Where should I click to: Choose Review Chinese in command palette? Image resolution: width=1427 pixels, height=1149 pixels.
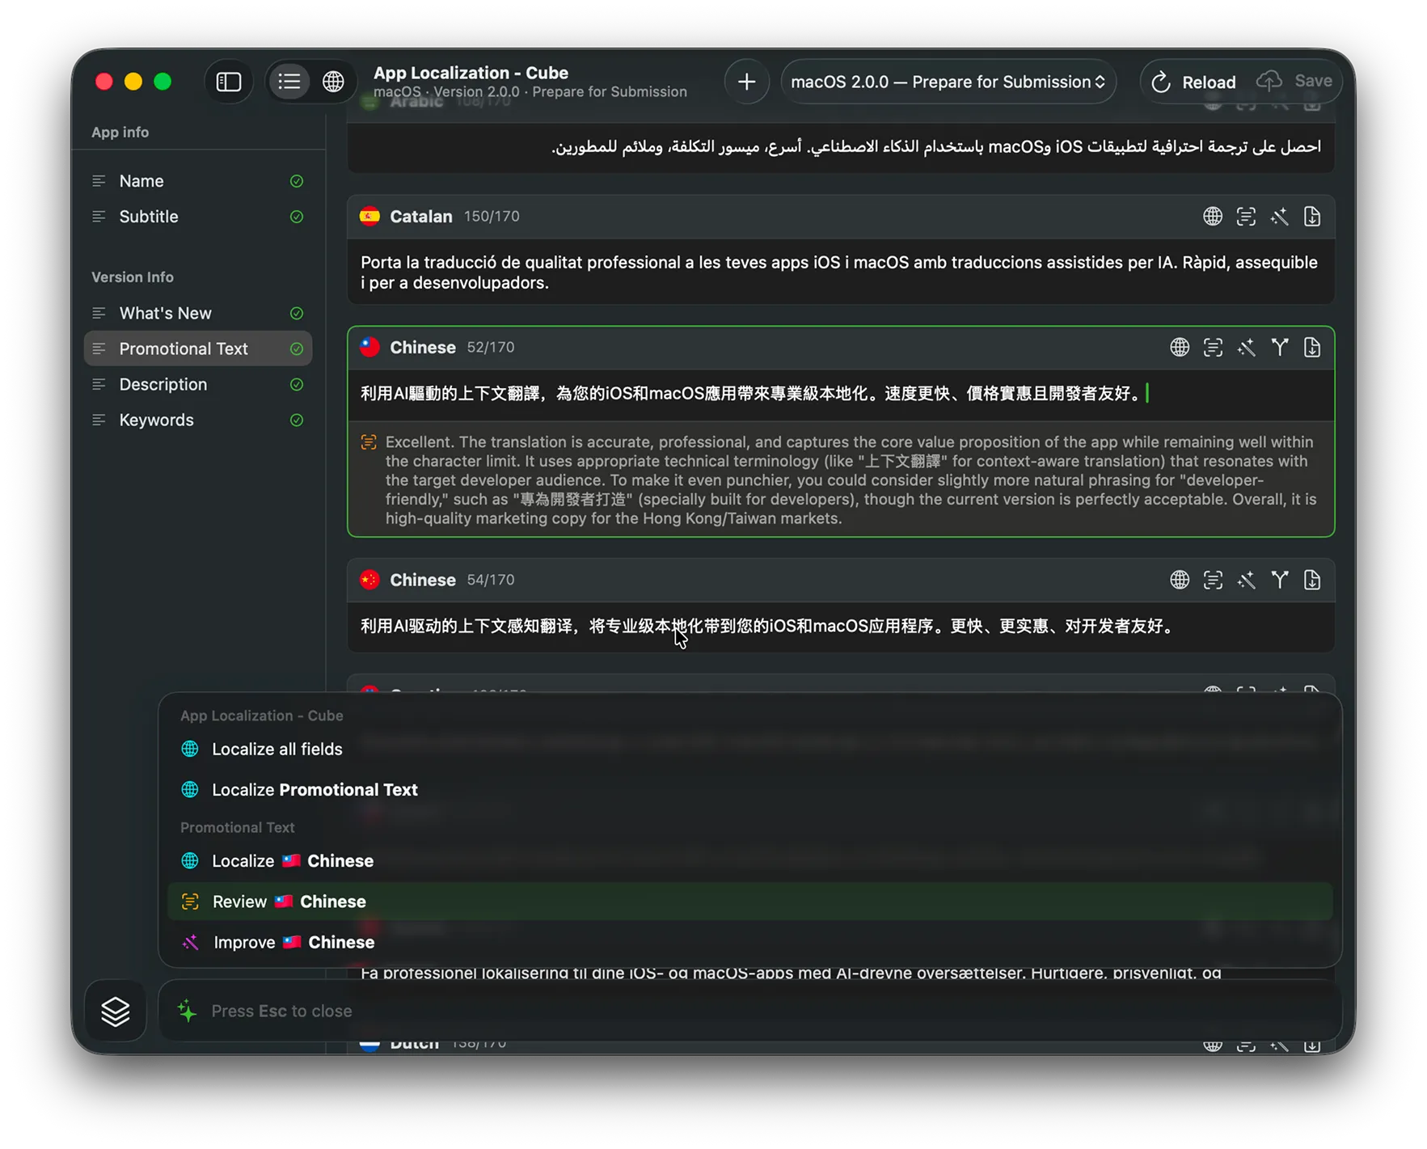[289, 902]
